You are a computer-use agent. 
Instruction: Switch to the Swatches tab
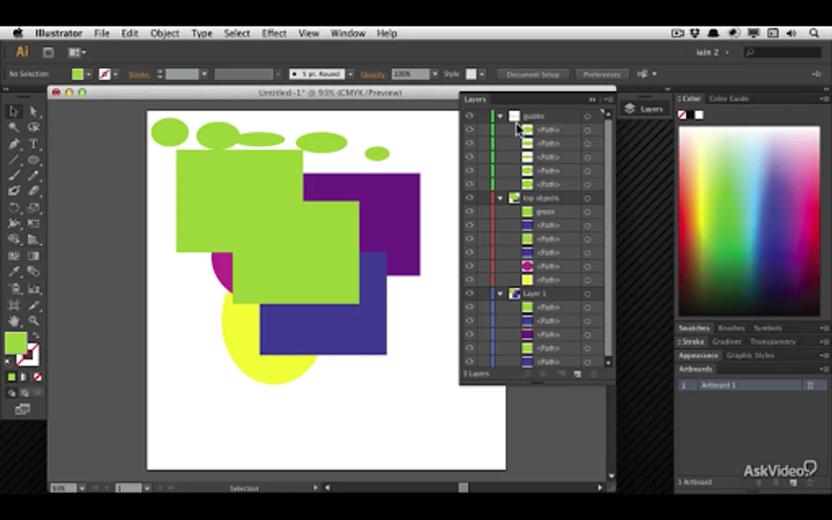[x=694, y=328]
